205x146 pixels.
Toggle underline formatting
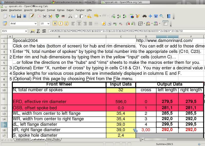pyautogui.click(x=66, y=24)
